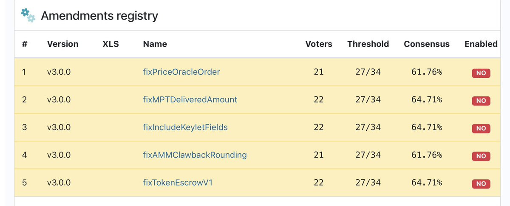Click the NO badge for fixTokenEscrowV1
This screenshot has height=206, width=510.
click(x=481, y=184)
